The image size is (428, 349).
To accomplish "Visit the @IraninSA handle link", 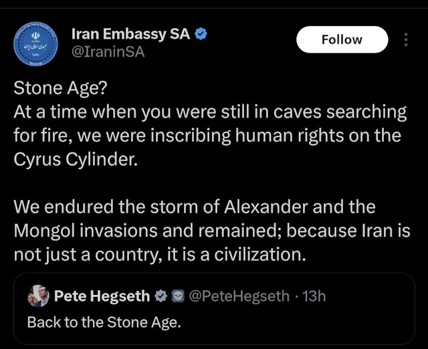I will 107,51.
